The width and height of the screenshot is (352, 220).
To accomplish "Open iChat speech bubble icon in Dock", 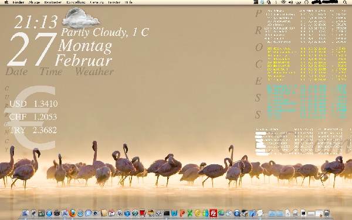I will pos(89,213).
